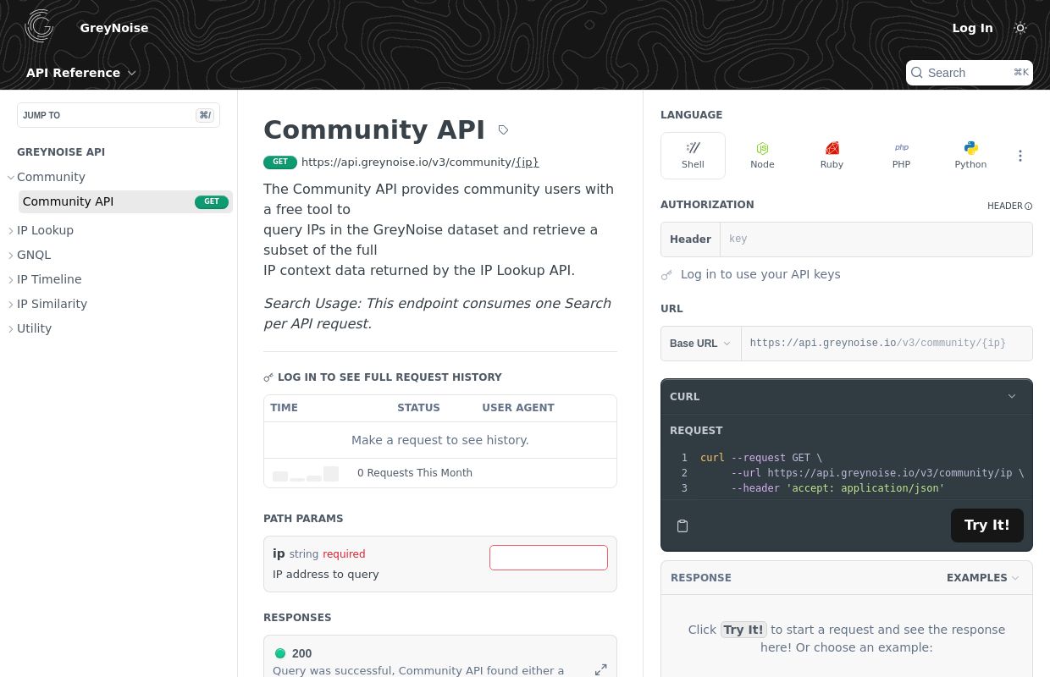Click the GreyNoise brand name
The height and width of the screenshot is (677, 1050).
[114, 28]
